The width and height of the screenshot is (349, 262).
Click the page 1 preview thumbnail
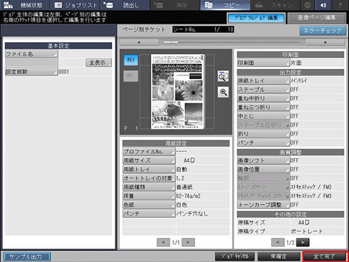178,91
